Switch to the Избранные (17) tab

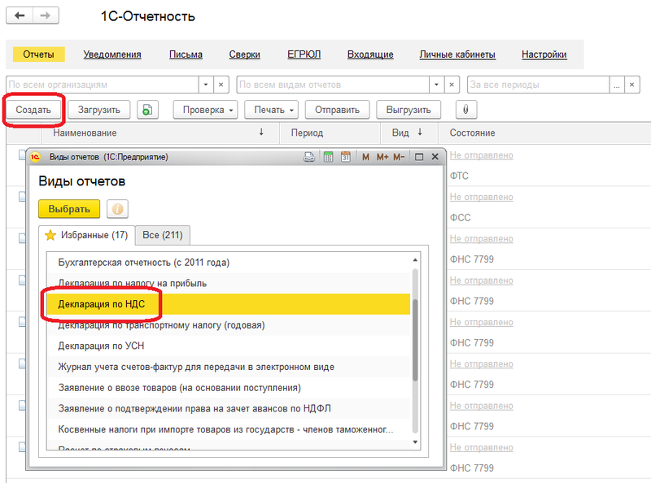[x=87, y=235]
